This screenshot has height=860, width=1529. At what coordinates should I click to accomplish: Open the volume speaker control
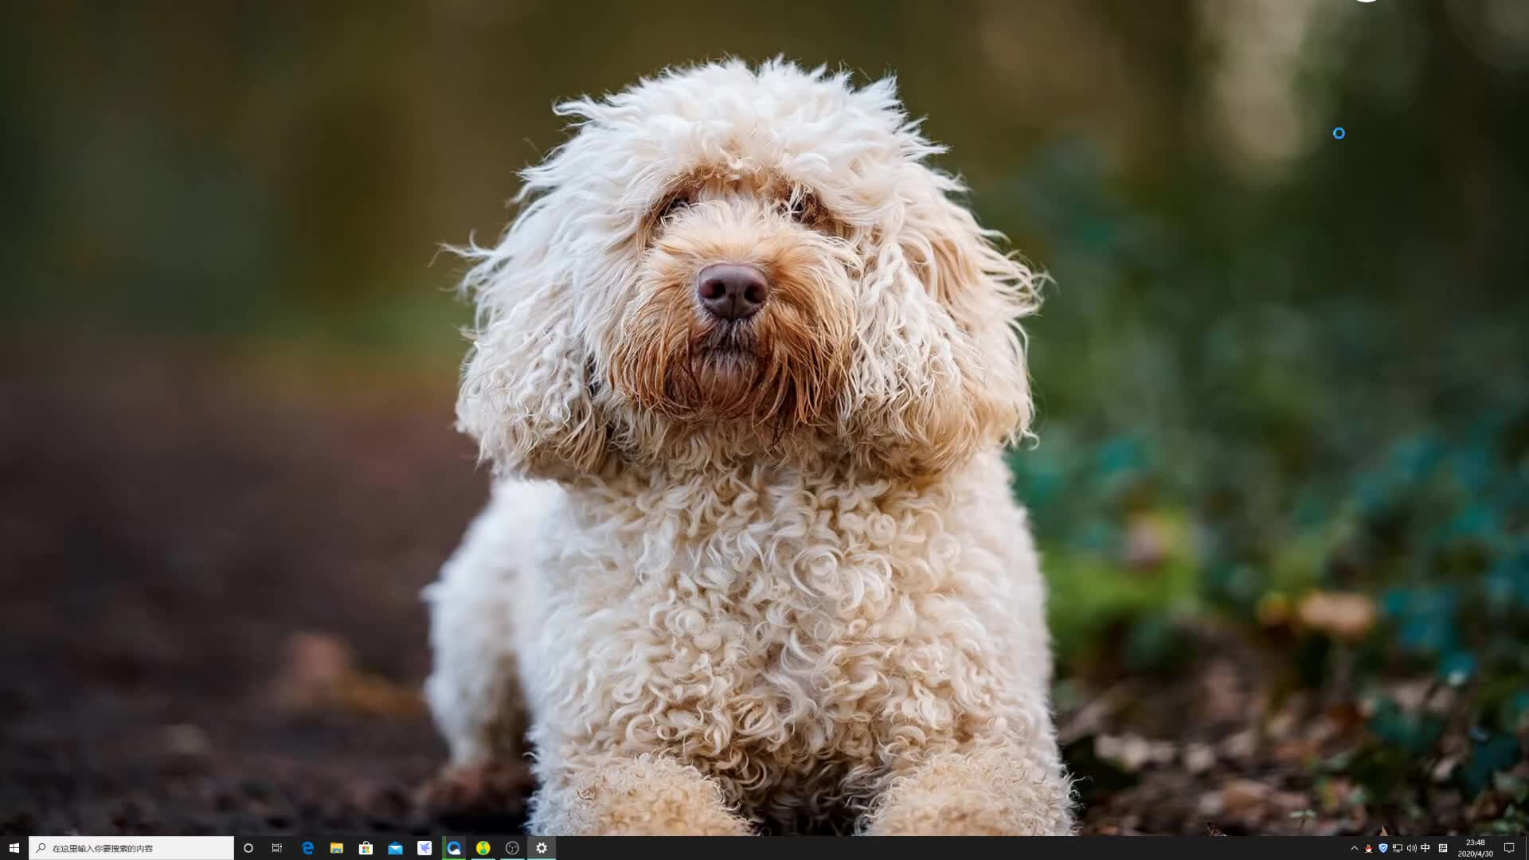(x=1412, y=848)
